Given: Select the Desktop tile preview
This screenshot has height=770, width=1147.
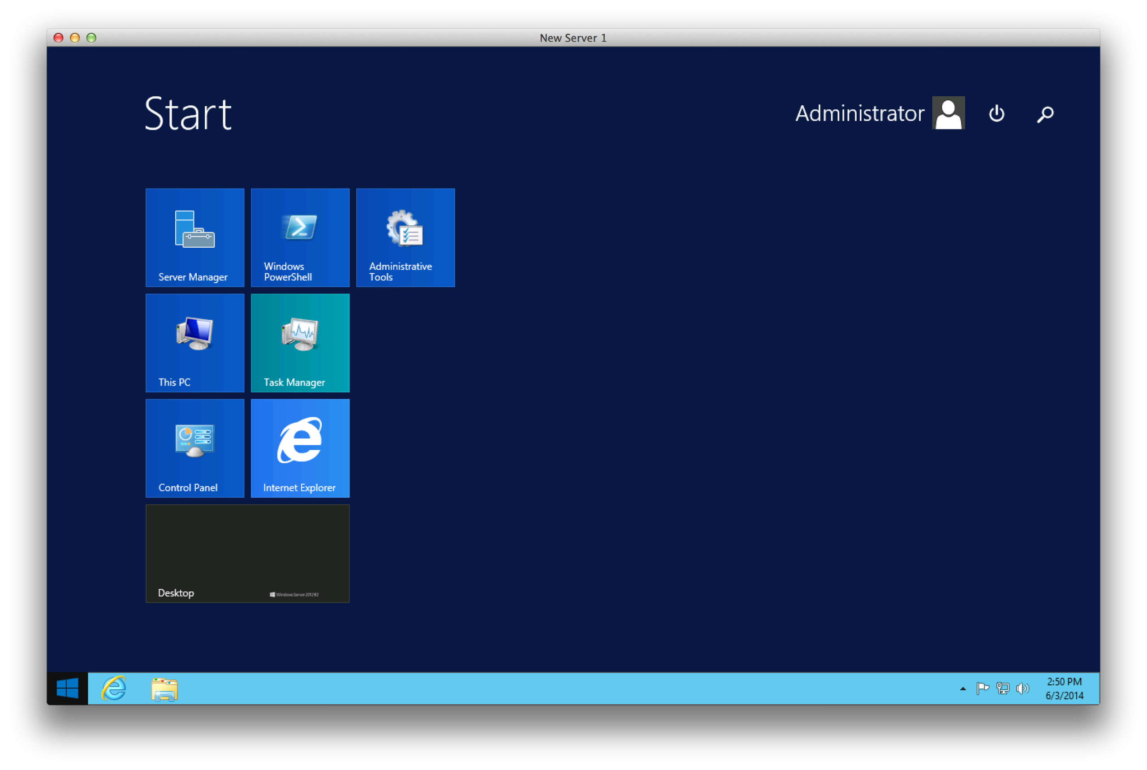Looking at the screenshot, I should pyautogui.click(x=247, y=552).
